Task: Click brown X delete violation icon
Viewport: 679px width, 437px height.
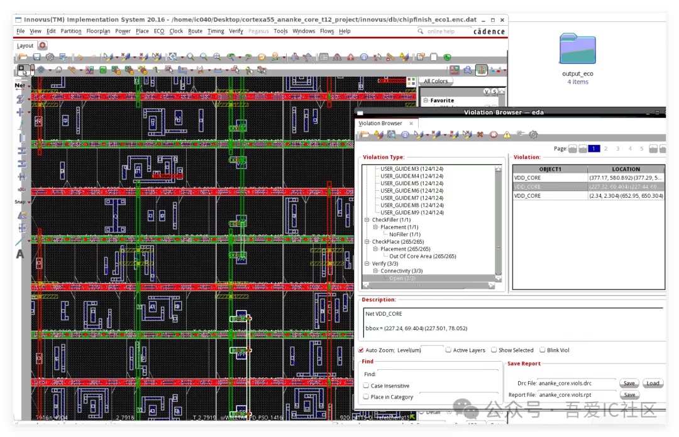Action: pos(480,134)
